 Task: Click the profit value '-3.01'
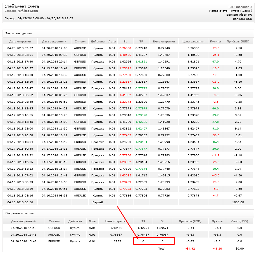point(238,135)
